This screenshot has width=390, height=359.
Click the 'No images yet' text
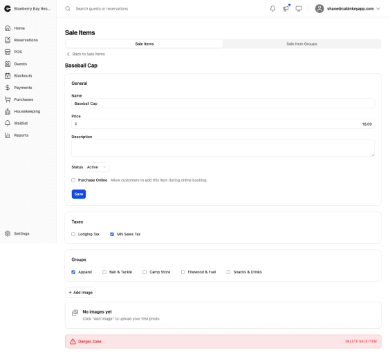98,312
